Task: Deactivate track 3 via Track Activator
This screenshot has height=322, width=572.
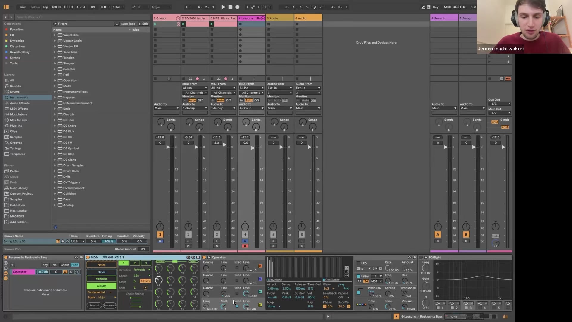Action: coord(217,235)
